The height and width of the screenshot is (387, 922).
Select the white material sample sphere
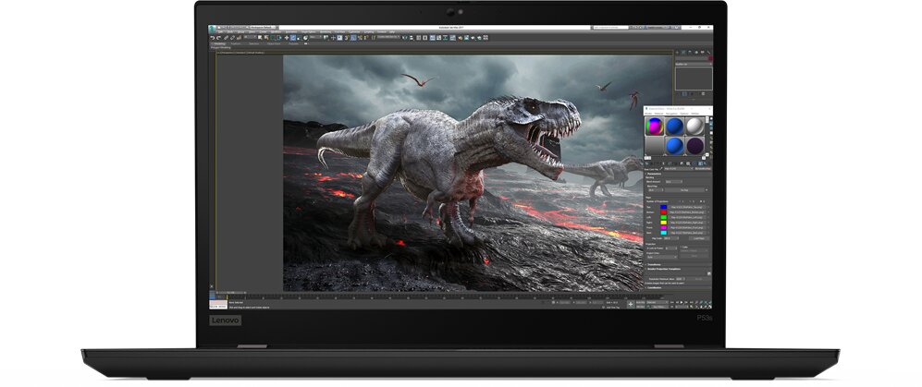[x=695, y=127]
